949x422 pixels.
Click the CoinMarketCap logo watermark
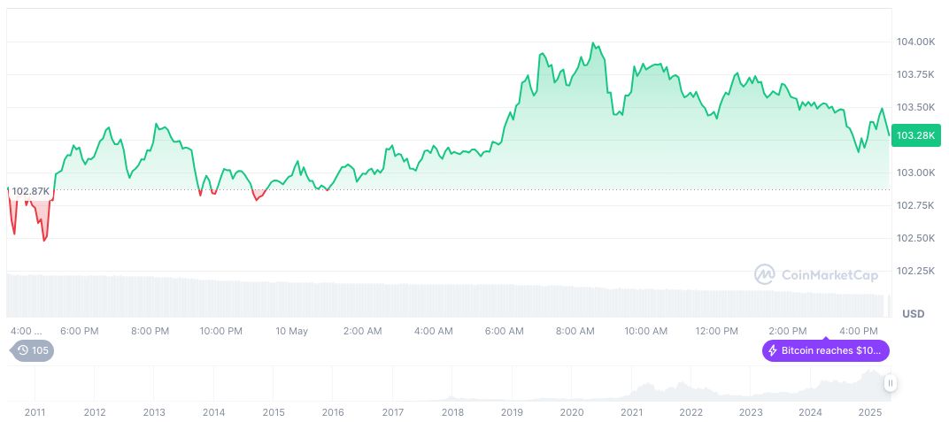tap(817, 275)
